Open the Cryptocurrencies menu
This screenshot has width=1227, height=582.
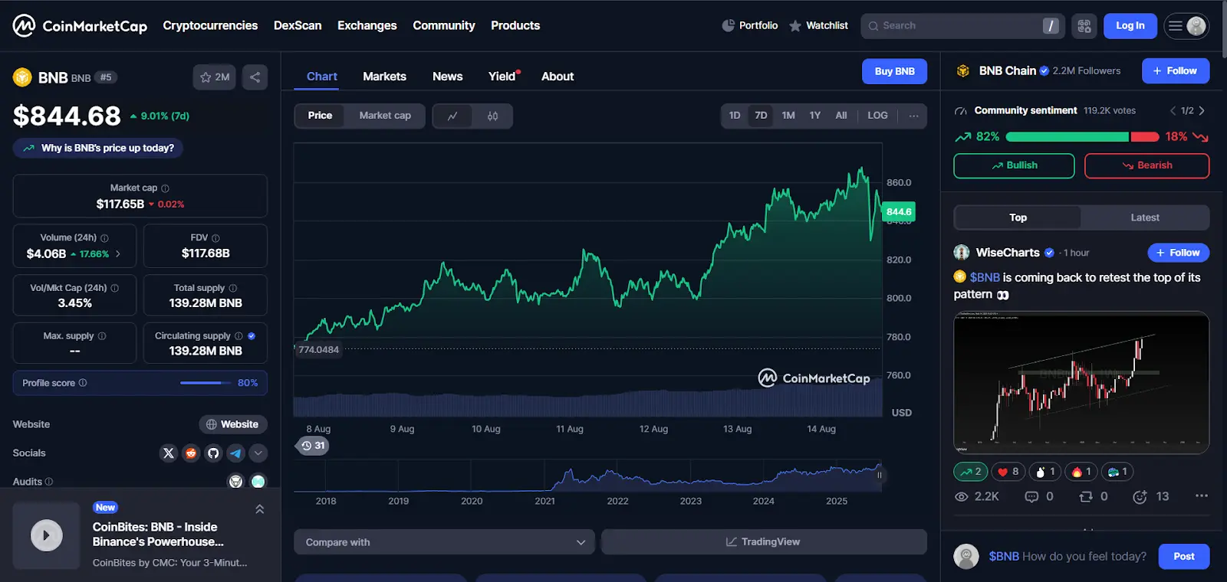(x=210, y=25)
